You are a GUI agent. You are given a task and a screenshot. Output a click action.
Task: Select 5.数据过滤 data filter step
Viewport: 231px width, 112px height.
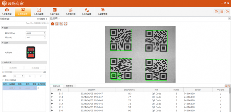[x=71, y=12]
